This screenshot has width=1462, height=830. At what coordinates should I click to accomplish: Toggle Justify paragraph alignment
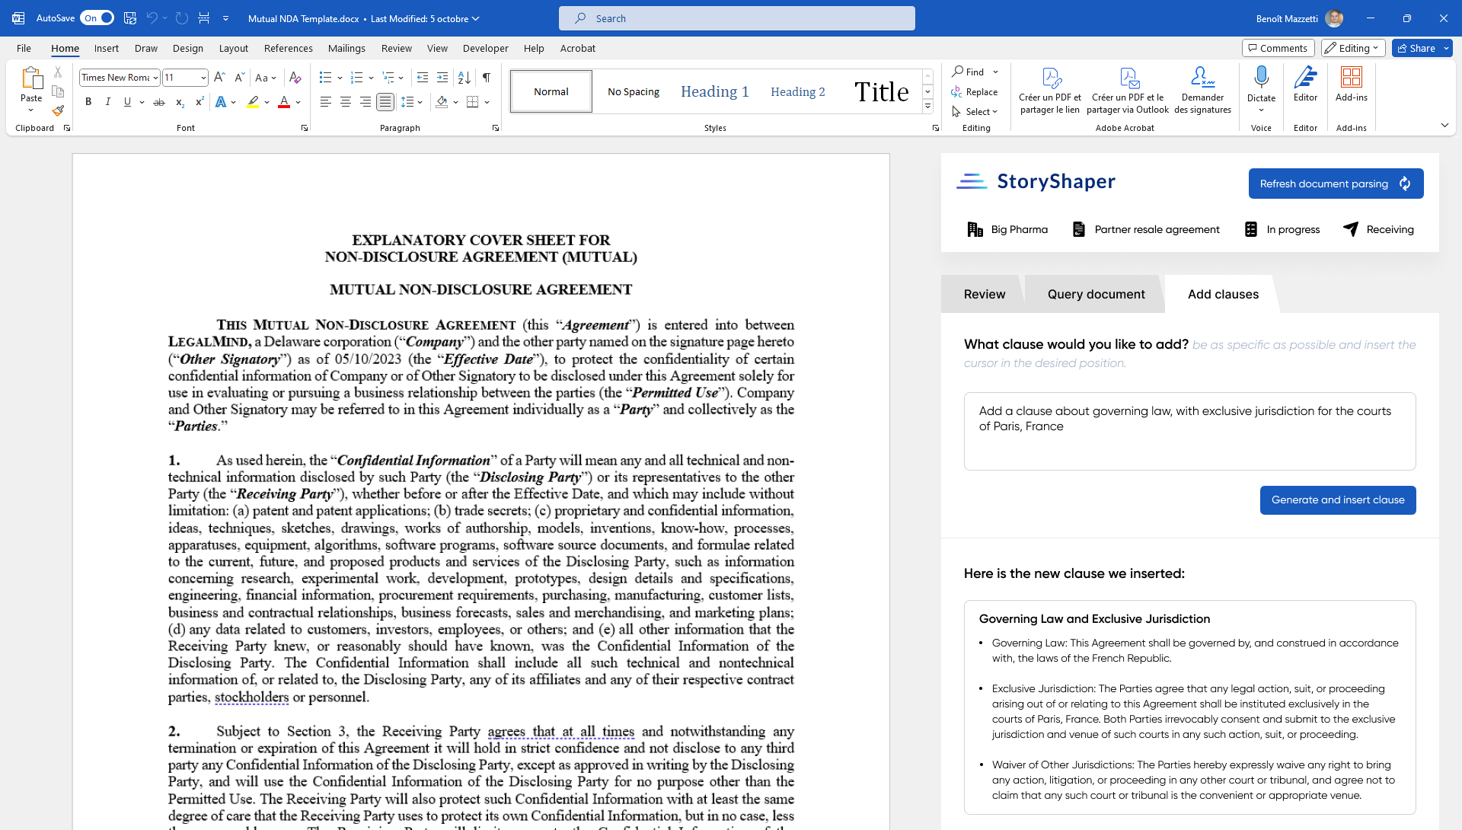385,102
